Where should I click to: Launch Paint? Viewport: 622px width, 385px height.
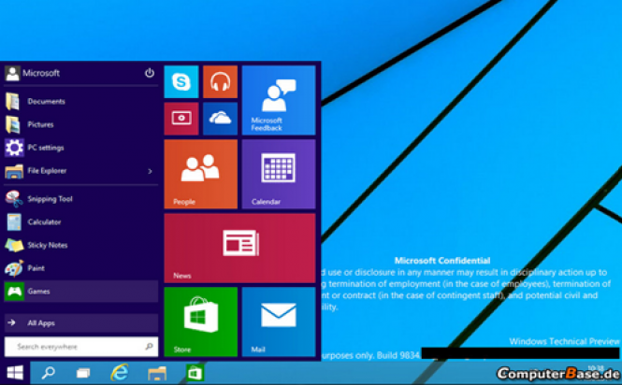(81, 268)
